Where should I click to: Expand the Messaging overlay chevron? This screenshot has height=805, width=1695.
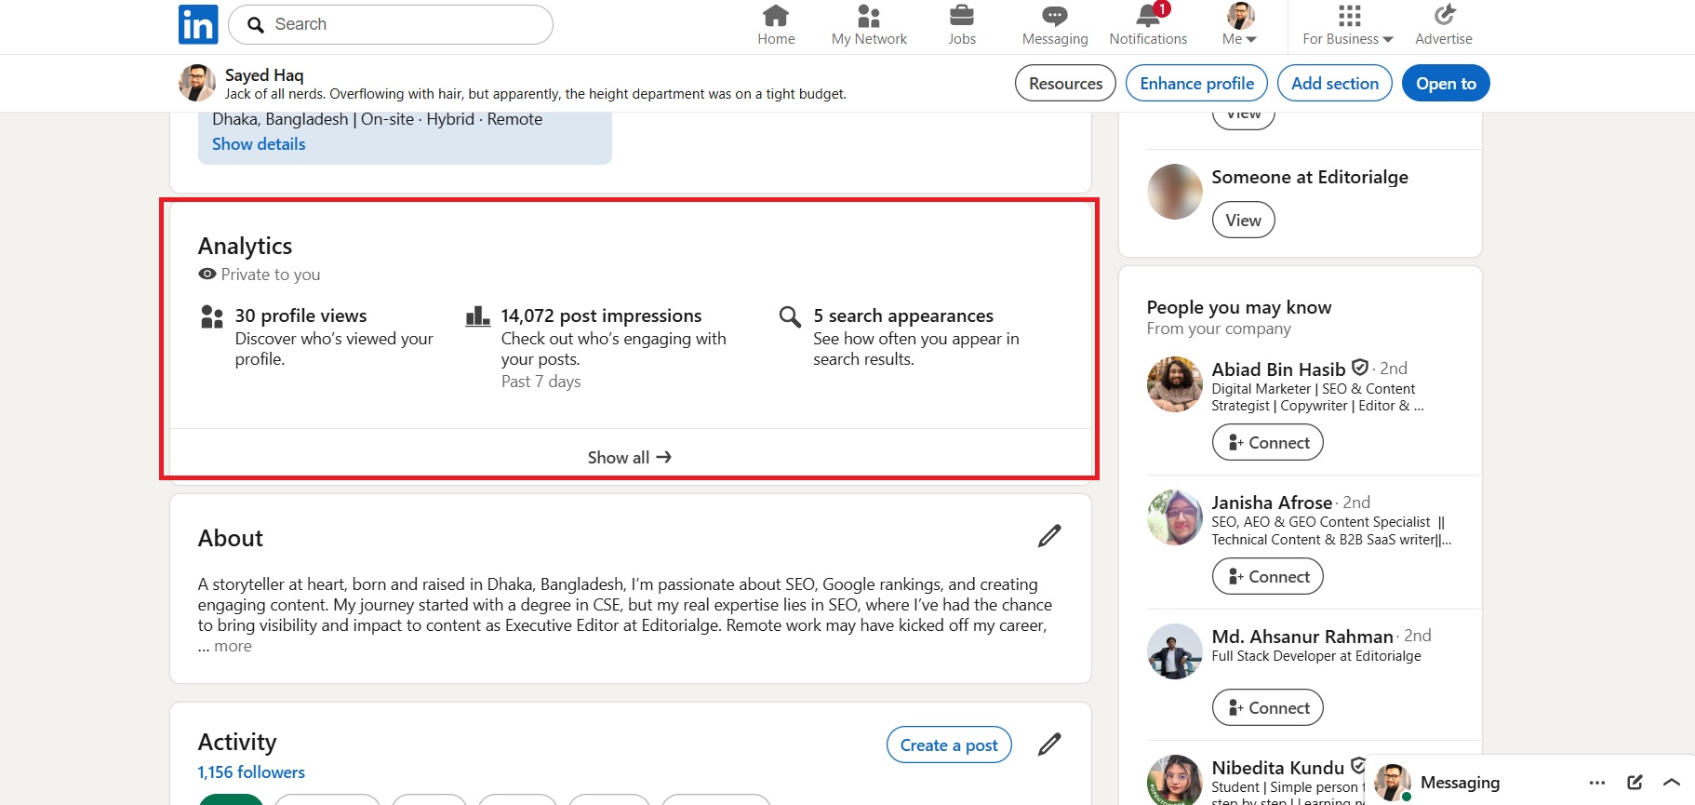click(x=1672, y=783)
